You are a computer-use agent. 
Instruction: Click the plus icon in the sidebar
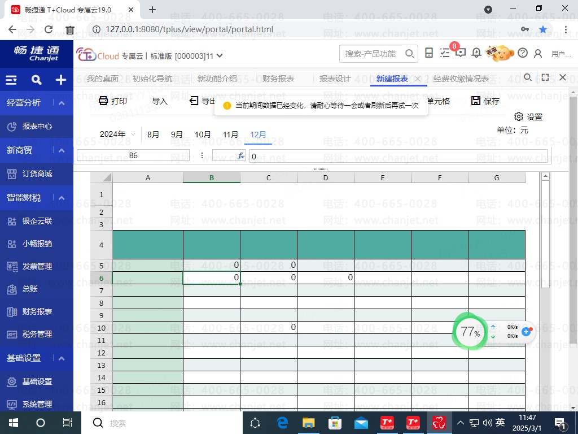pyautogui.click(x=61, y=80)
